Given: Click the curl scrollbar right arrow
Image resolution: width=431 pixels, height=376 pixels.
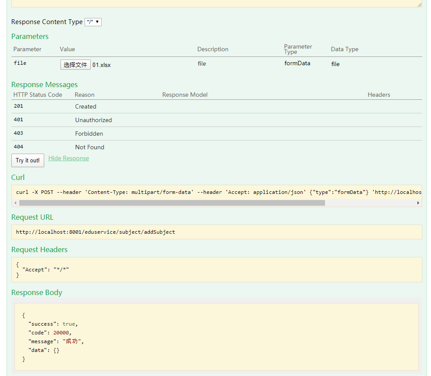Looking at the screenshot, I should click(x=418, y=203).
